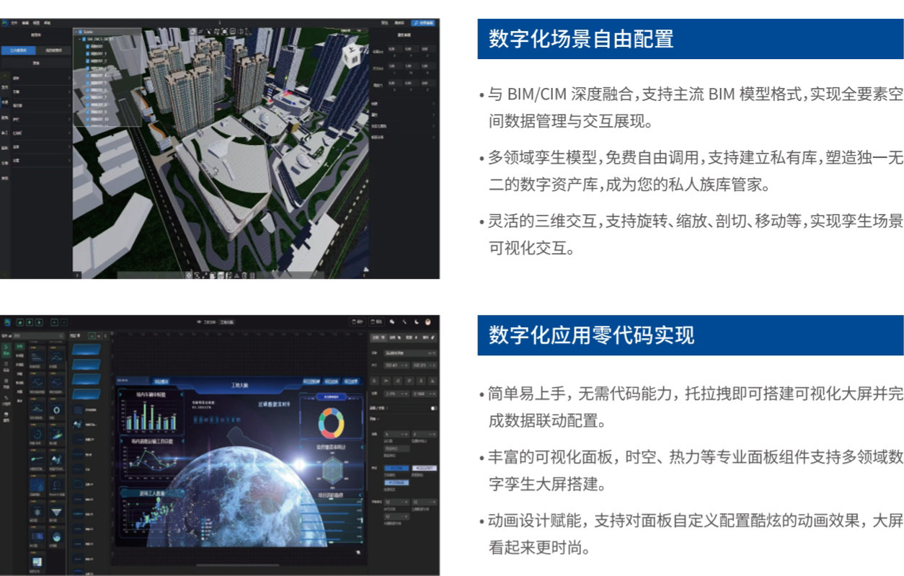Open the 编辑 menu in the 3D scene editor
This screenshot has height=576, width=904.
25,23
